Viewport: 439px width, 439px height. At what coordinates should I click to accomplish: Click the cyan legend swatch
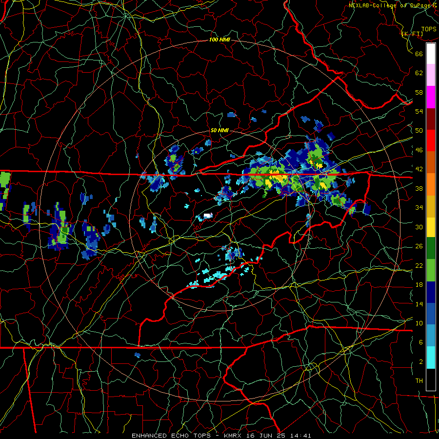431,358
